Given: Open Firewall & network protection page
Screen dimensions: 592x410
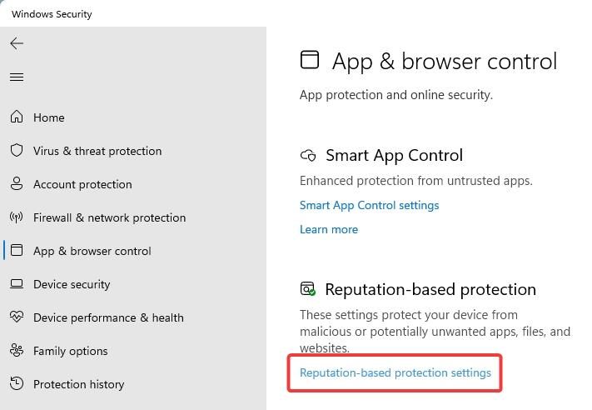Looking at the screenshot, I should (109, 217).
